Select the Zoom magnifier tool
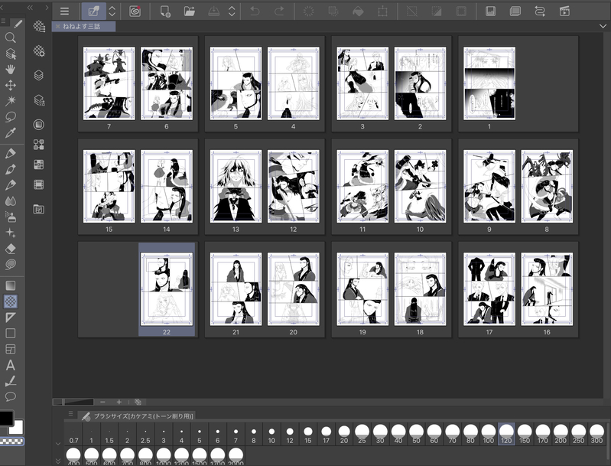611x466 pixels. tap(11, 37)
